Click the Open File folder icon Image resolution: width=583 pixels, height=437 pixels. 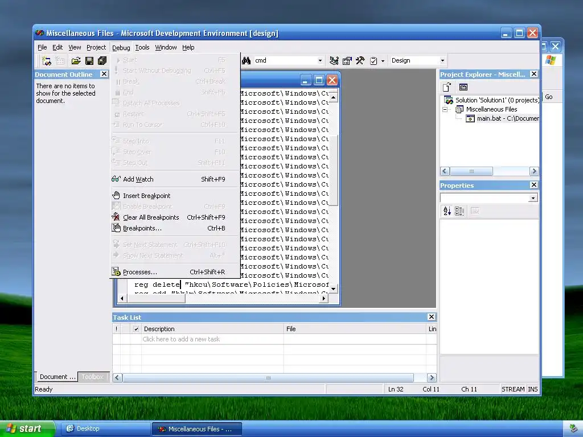[76, 60]
